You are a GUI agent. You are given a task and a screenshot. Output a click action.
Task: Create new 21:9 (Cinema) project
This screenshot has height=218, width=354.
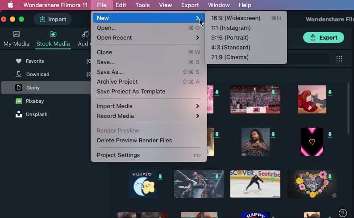(x=246, y=57)
